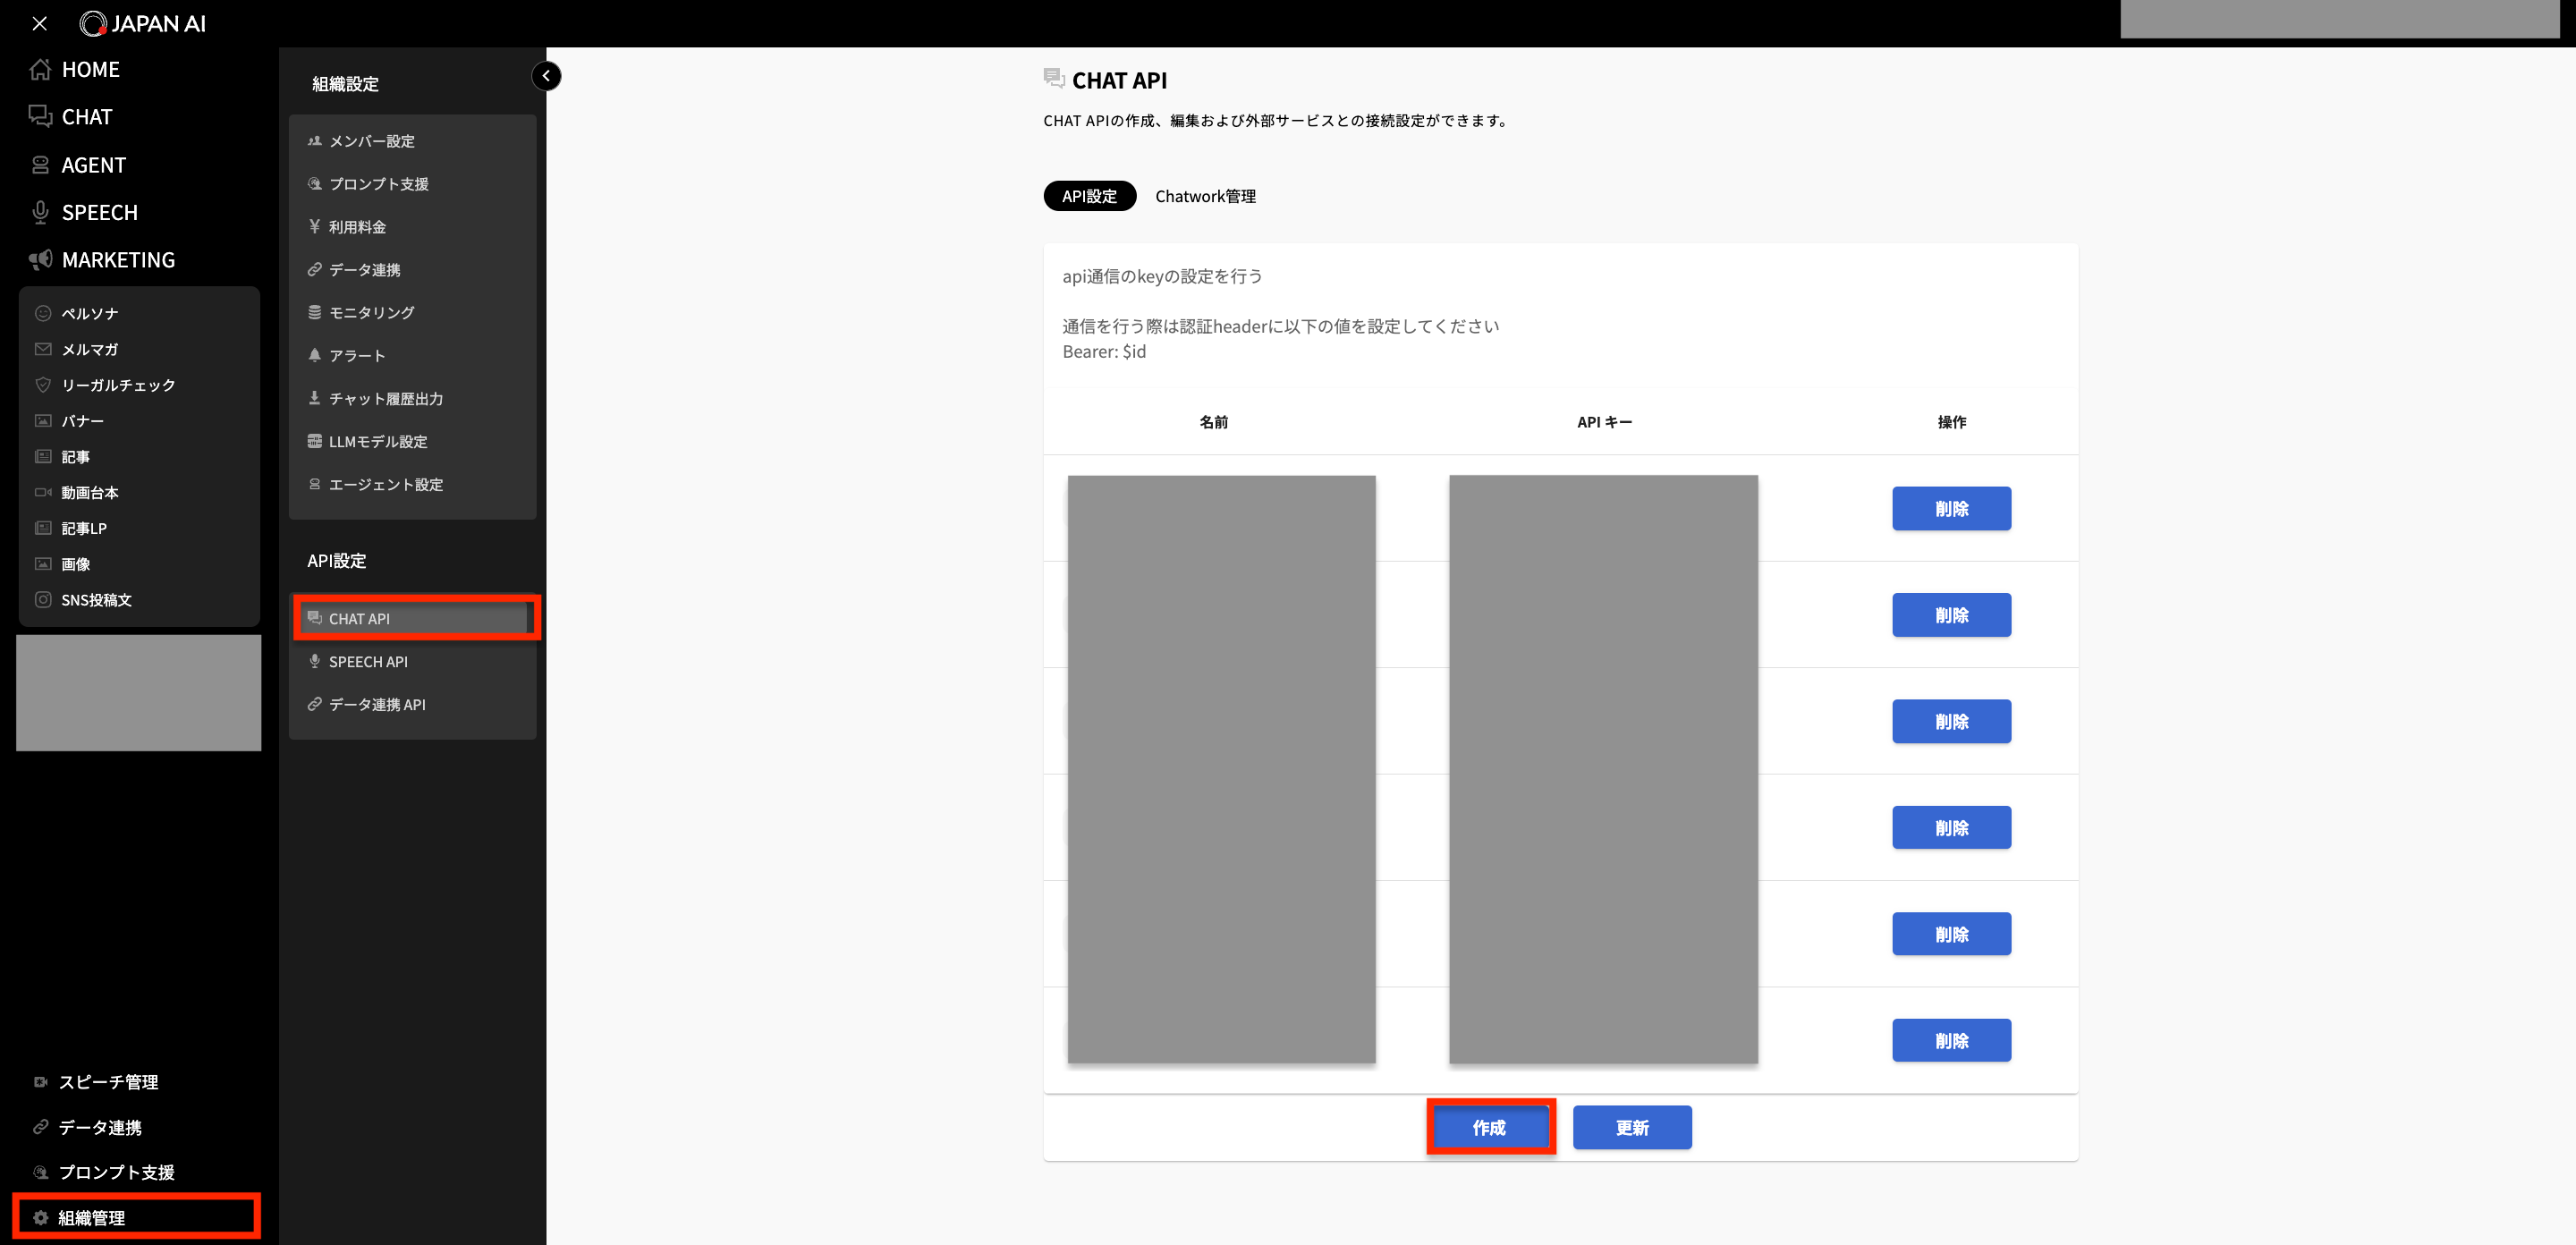Click the アラート bell item
Image resolution: width=2576 pixels, height=1245 pixels.
(355, 355)
